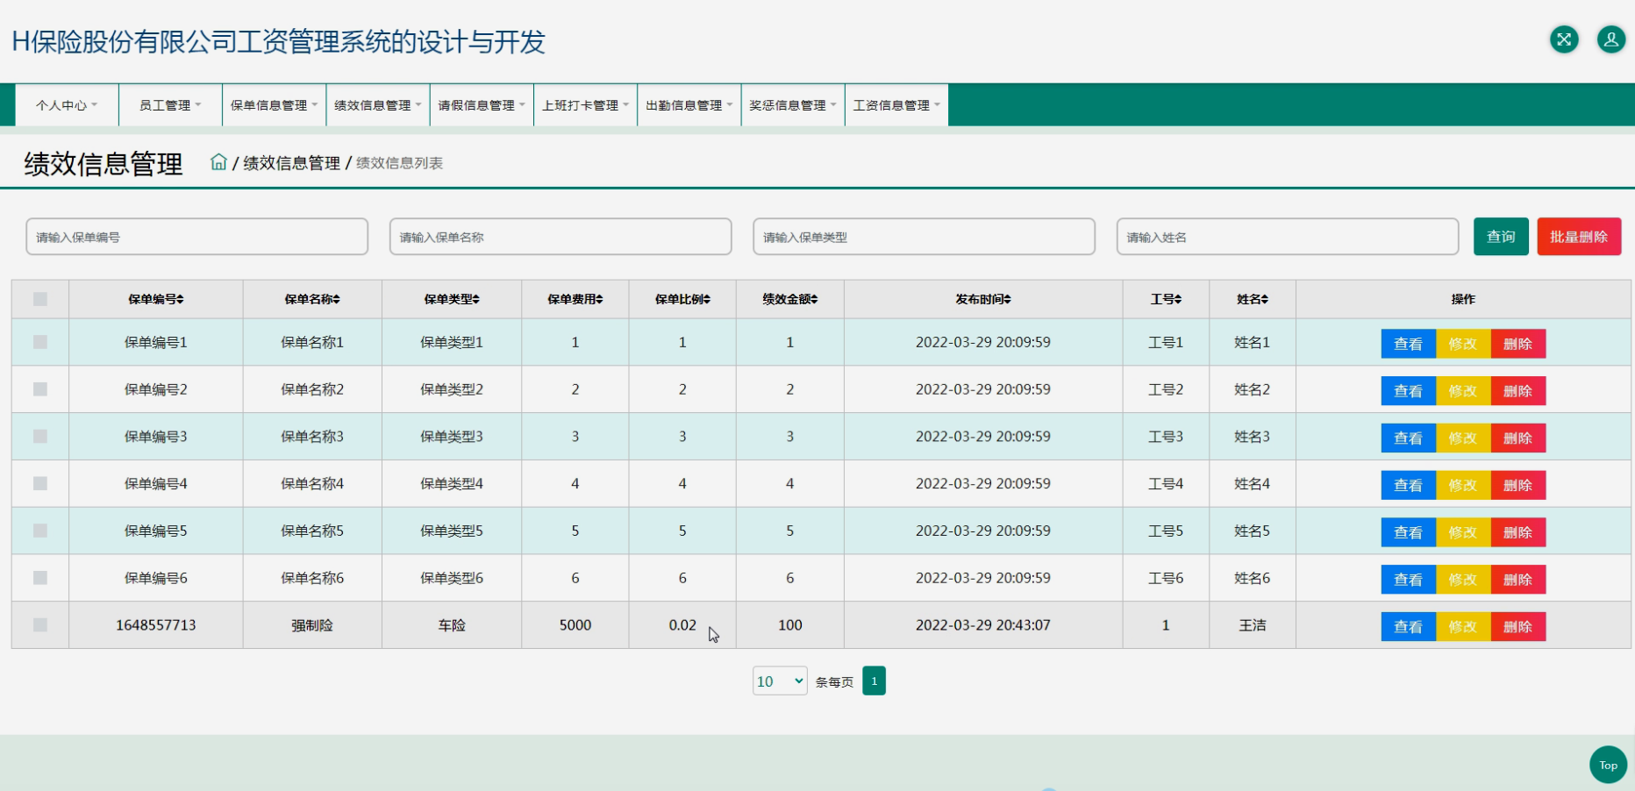Viewport: 1635px width, 791px height.
Task: Expand the 请假信息管理 menu
Action: pyautogui.click(x=482, y=105)
